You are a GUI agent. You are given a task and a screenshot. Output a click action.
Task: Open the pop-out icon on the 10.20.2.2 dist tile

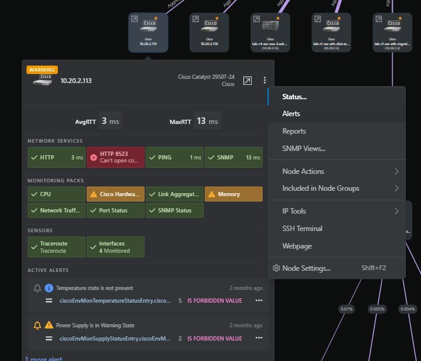pos(317,19)
